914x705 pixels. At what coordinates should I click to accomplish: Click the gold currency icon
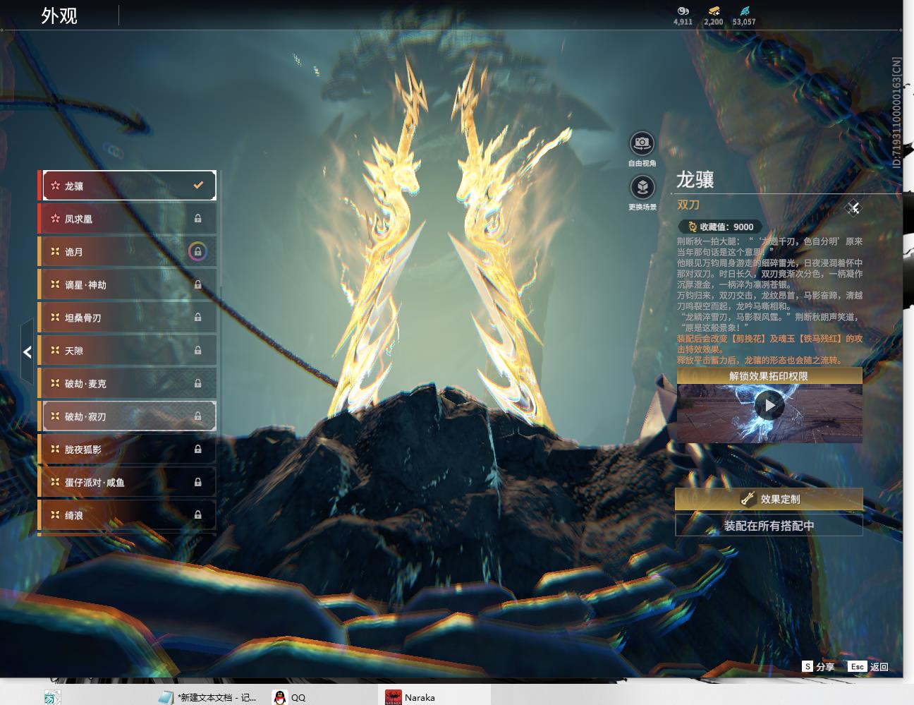[x=713, y=11]
